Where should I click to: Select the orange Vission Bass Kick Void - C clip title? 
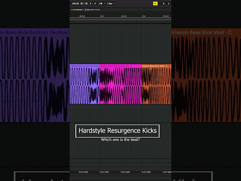coord(154,66)
